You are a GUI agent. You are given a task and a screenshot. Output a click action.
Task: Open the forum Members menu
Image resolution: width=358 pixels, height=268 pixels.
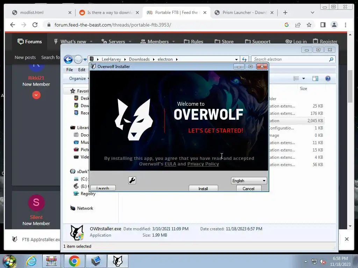click(x=158, y=42)
